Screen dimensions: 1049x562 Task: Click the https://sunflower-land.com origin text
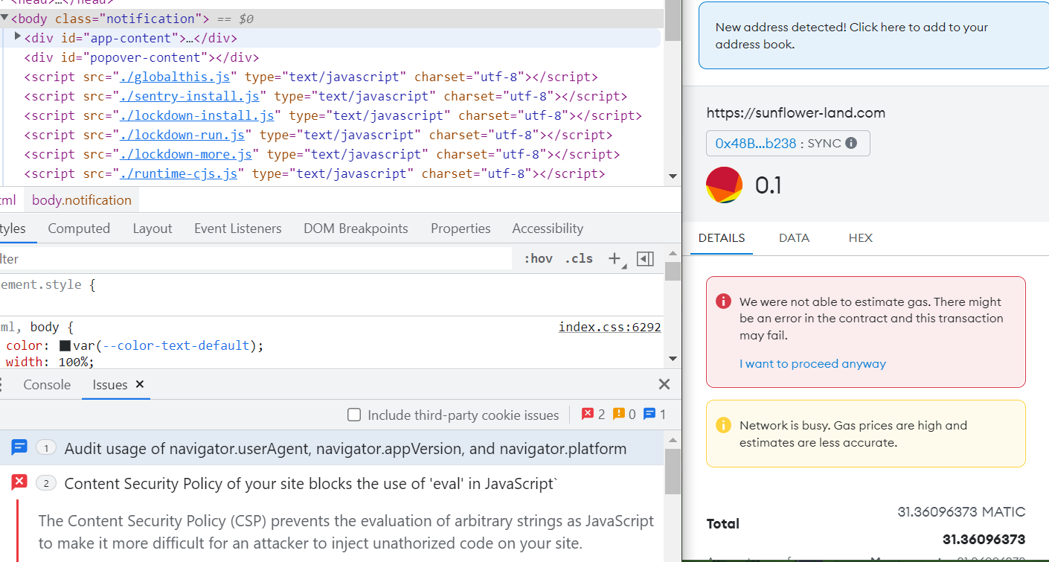pos(796,113)
